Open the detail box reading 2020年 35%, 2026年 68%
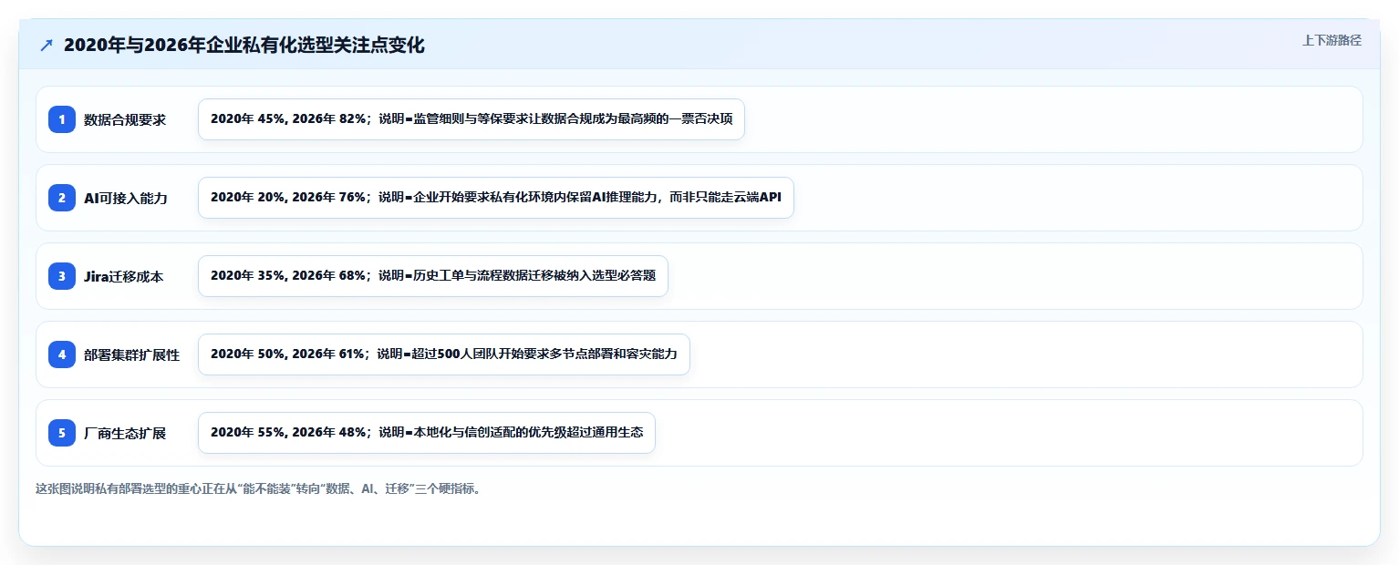 click(433, 276)
